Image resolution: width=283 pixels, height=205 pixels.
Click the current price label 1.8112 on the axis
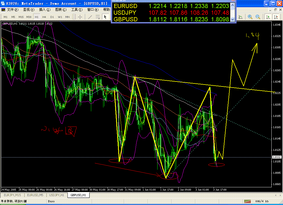(276, 157)
